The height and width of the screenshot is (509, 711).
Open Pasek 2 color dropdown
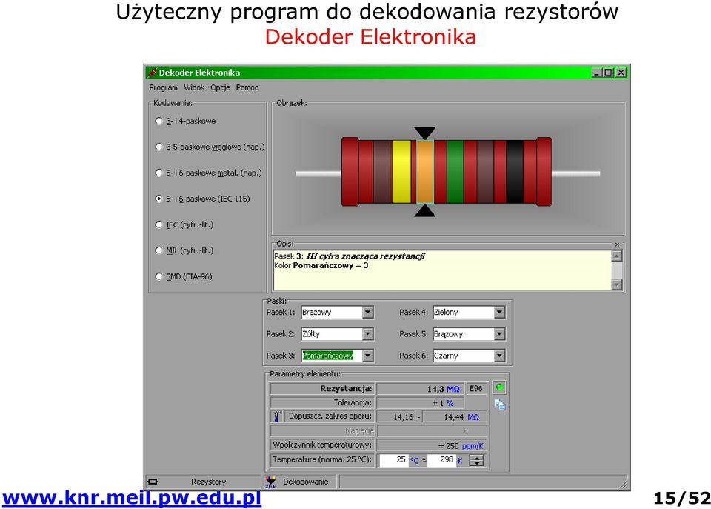click(368, 334)
